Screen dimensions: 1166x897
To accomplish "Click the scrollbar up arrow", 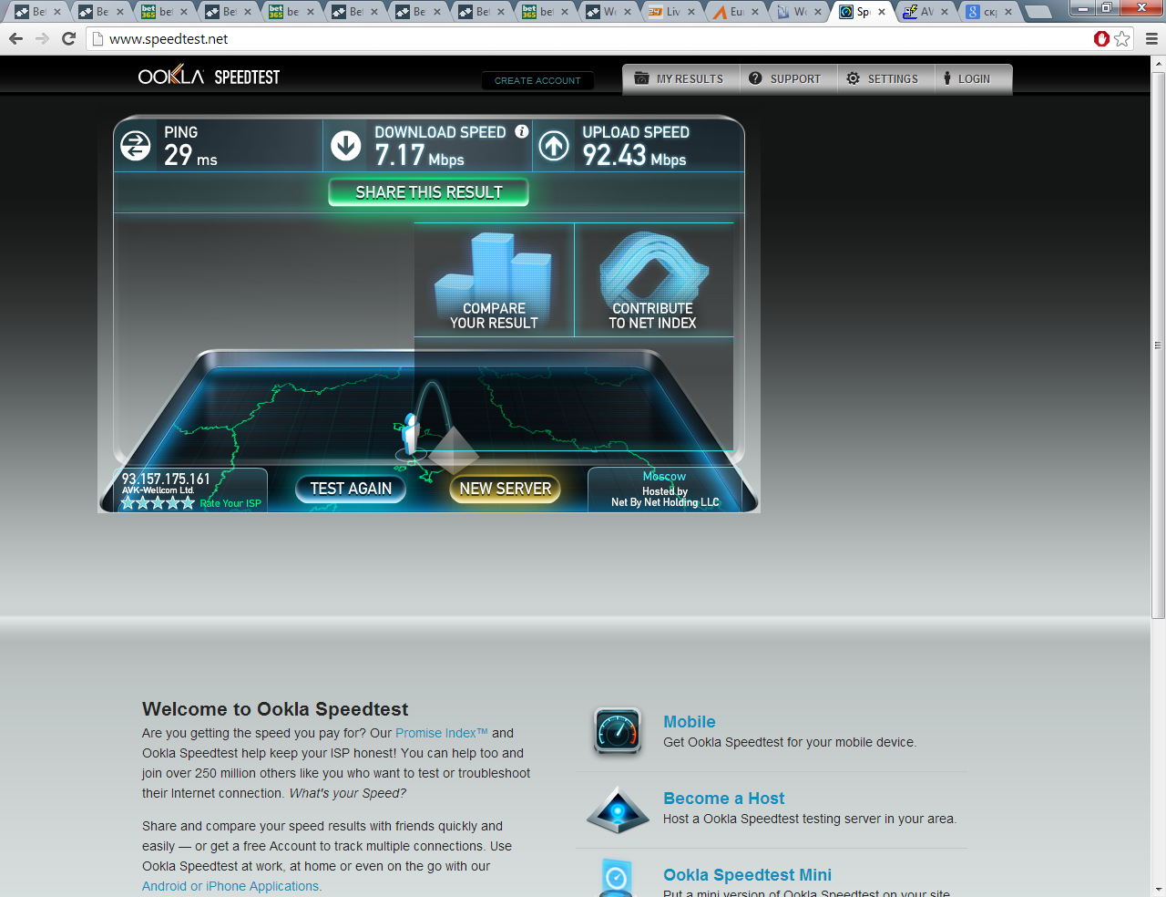I will click(1158, 64).
